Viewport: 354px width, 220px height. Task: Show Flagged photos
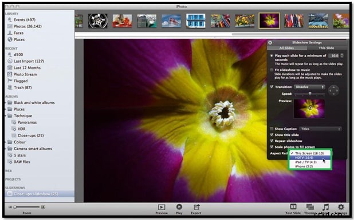pyautogui.click(x=21, y=81)
